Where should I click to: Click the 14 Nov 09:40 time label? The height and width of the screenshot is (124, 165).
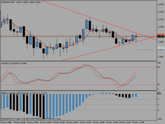pos(59,122)
